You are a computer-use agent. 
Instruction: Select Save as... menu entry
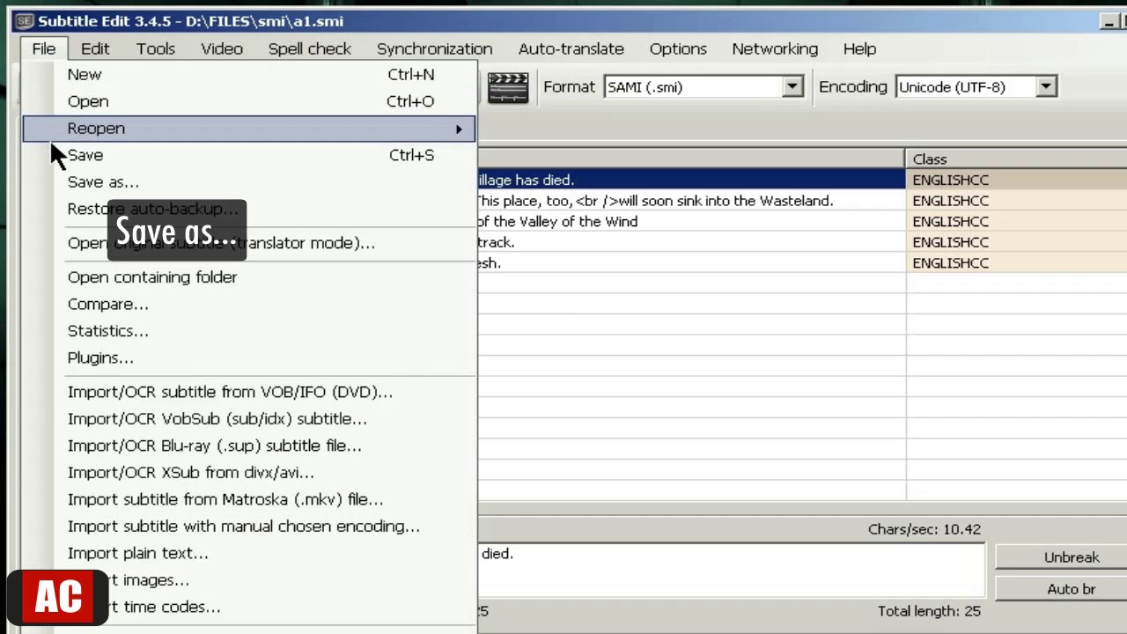click(249, 182)
